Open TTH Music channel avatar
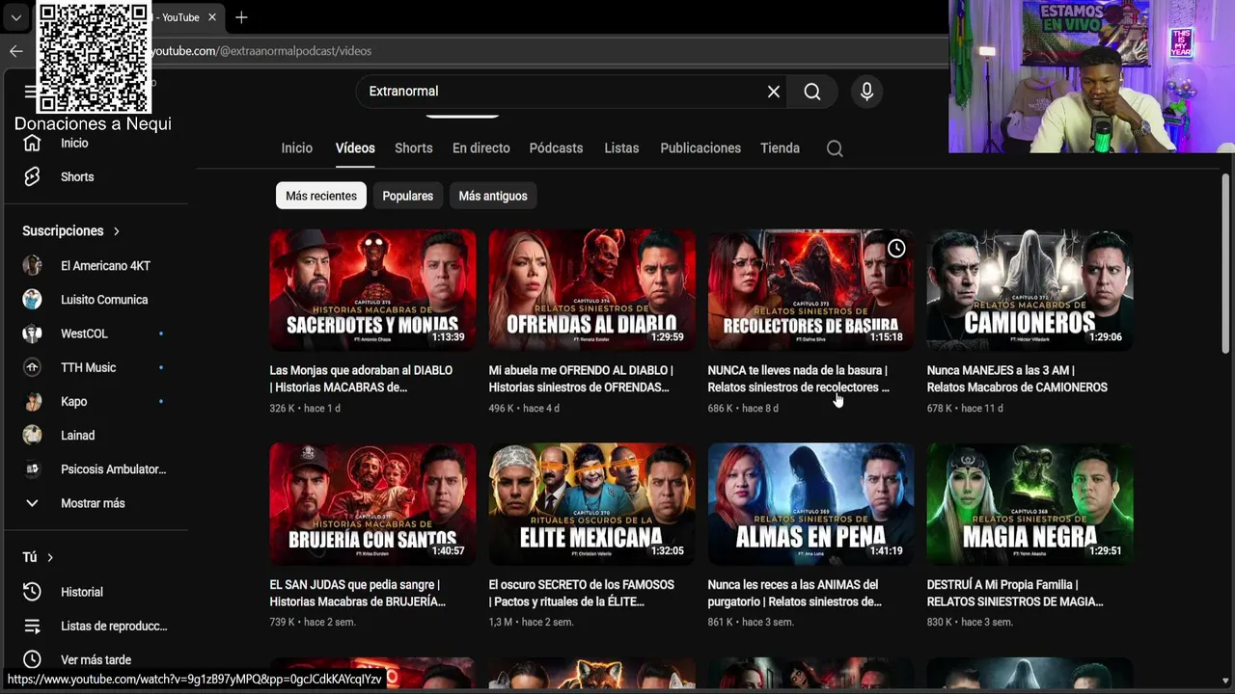This screenshot has width=1235, height=694. pyautogui.click(x=32, y=367)
